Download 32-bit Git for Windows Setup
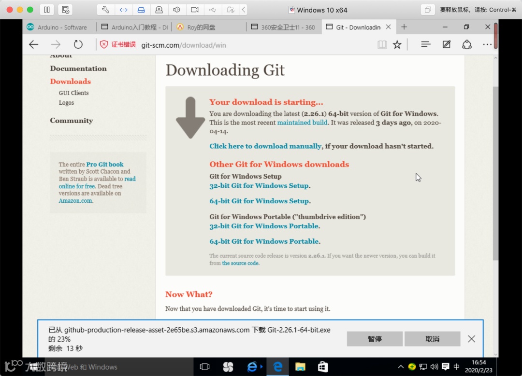This screenshot has width=522, height=376. click(259, 186)
